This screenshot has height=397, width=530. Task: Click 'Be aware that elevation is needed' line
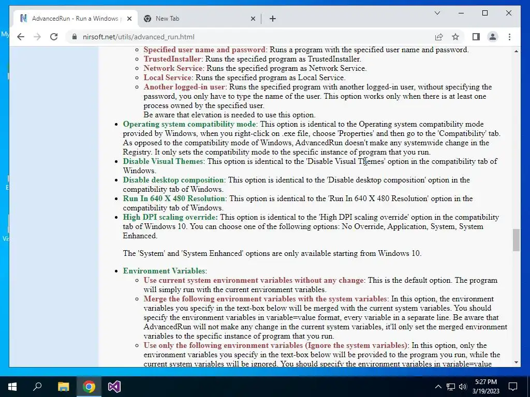click(229, 115)
